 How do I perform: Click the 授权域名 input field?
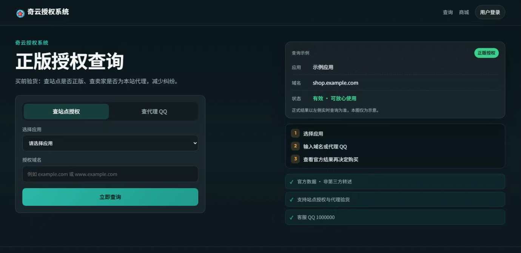[x=110, y=174]
